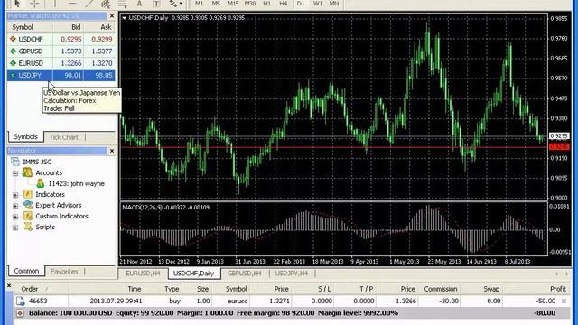Click the EURUSD bid value 1.3266
The height and width of the screenshot is (325, 578).
(71, 63)
